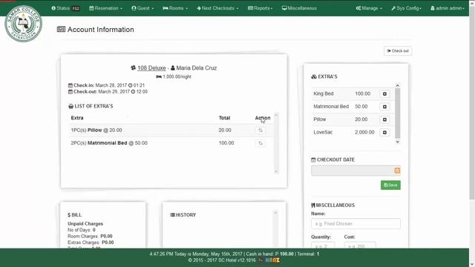Click the miscellaneous Name input field
The width and height of the screenshot is (475, 267).
click(x=356, y=224)
